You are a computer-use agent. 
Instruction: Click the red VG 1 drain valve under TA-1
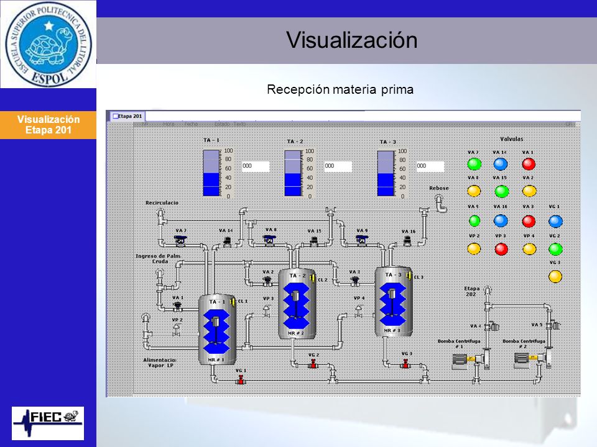pyautogui.click(x=241, y=379)
